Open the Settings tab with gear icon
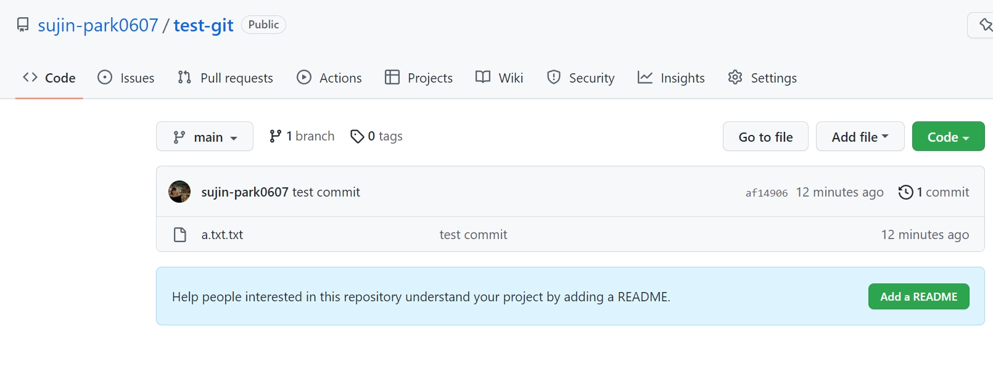The height and width of the screenshot is (382, 993). tap(762, 78)
